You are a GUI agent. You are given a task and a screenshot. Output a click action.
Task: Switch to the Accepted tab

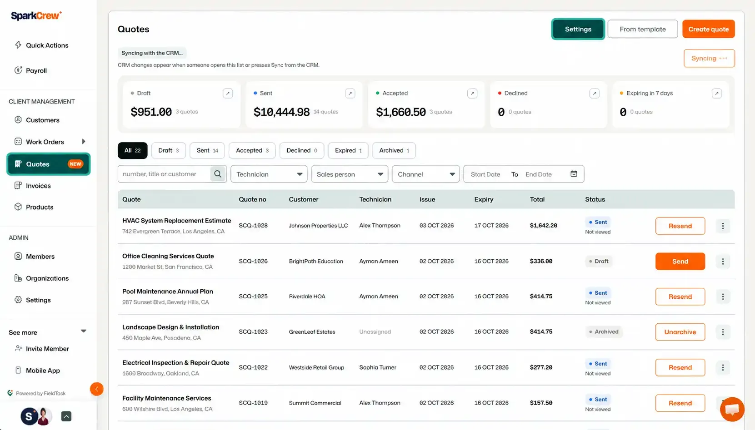coord(252,150)
